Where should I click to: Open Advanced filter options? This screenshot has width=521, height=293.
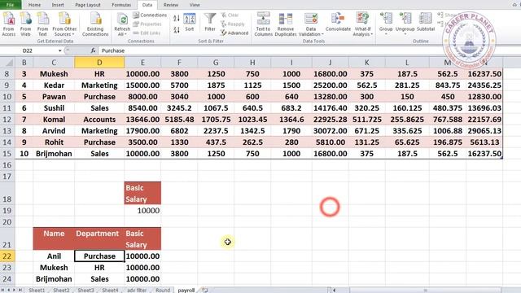pyautogui.click(x=234, y=33)
